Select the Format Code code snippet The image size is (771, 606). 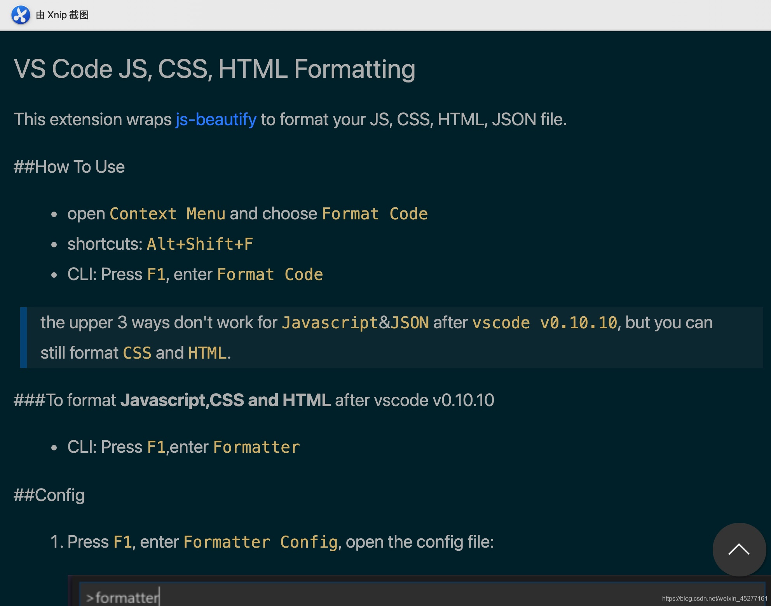(x=375, y=214)
